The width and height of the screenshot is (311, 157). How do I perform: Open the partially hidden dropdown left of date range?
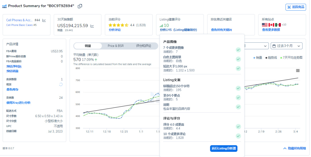257,46
